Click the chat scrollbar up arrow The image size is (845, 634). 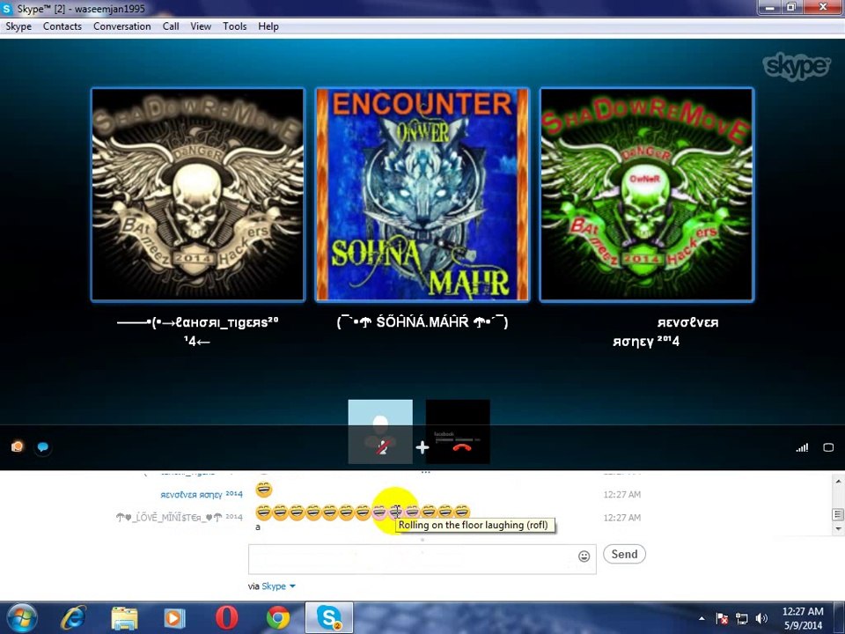(838, 481)
